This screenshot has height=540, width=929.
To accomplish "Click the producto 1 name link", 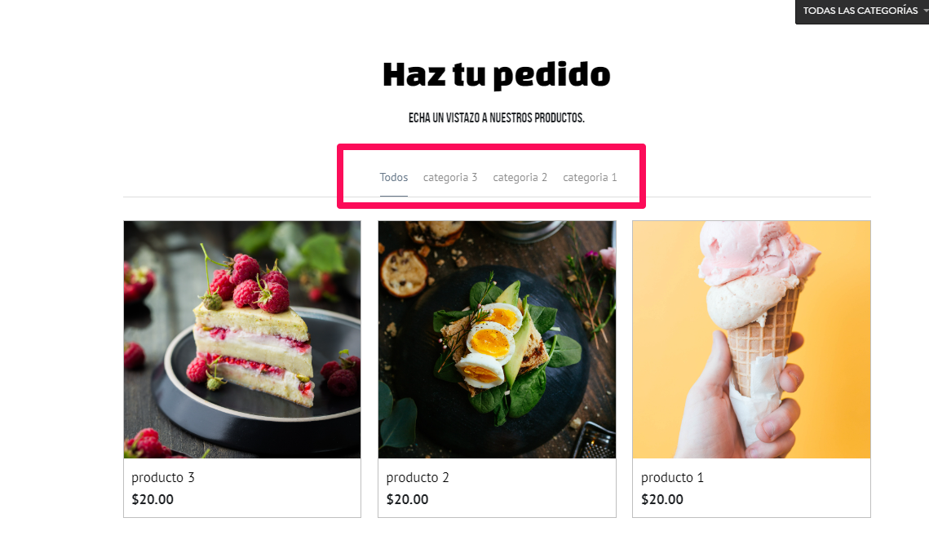I will click(672, 478).
